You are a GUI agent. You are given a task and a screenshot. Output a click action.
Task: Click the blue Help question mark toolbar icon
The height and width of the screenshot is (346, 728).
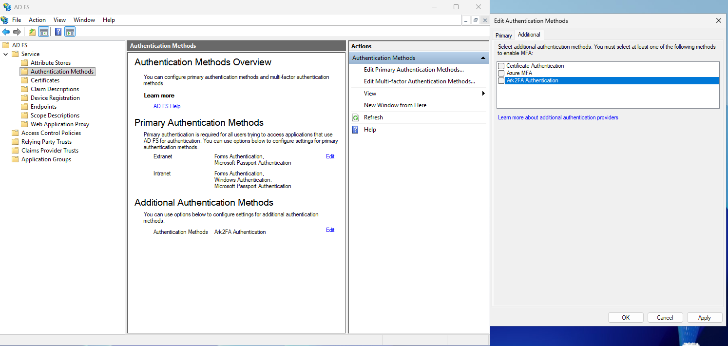pos(58,32)
